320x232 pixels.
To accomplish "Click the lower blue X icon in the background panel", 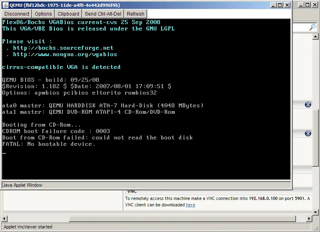I will tap(308, 133).
